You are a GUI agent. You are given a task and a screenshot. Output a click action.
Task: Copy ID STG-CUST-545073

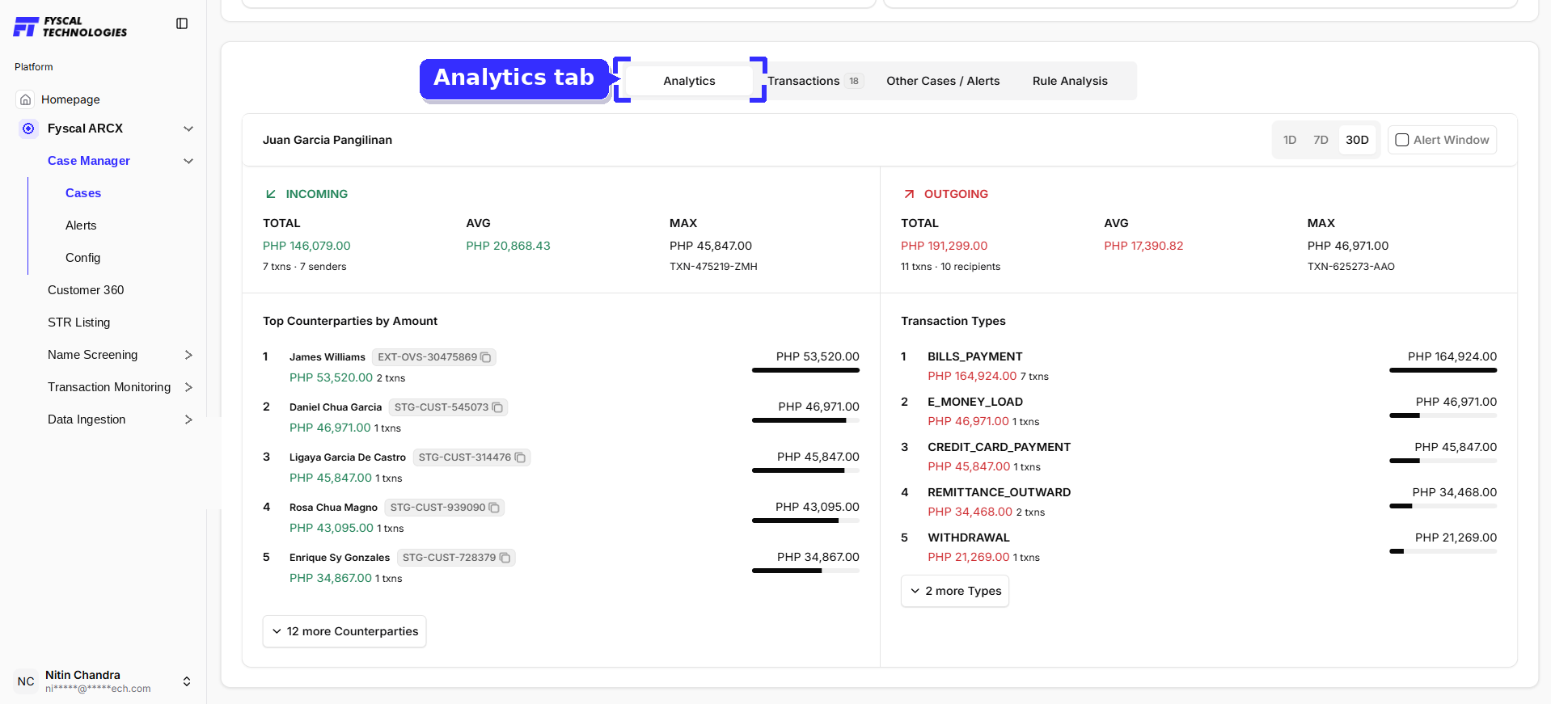click(x=497, y=407)
